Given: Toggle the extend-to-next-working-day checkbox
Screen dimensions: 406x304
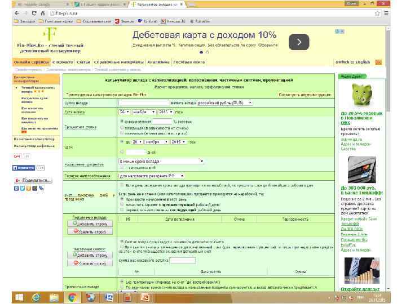Looking at the screenshot, I should coord(122,185).
